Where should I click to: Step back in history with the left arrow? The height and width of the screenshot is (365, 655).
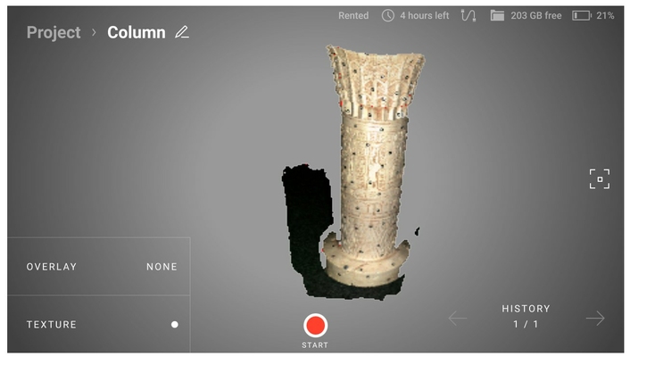[x=458, y=319]
